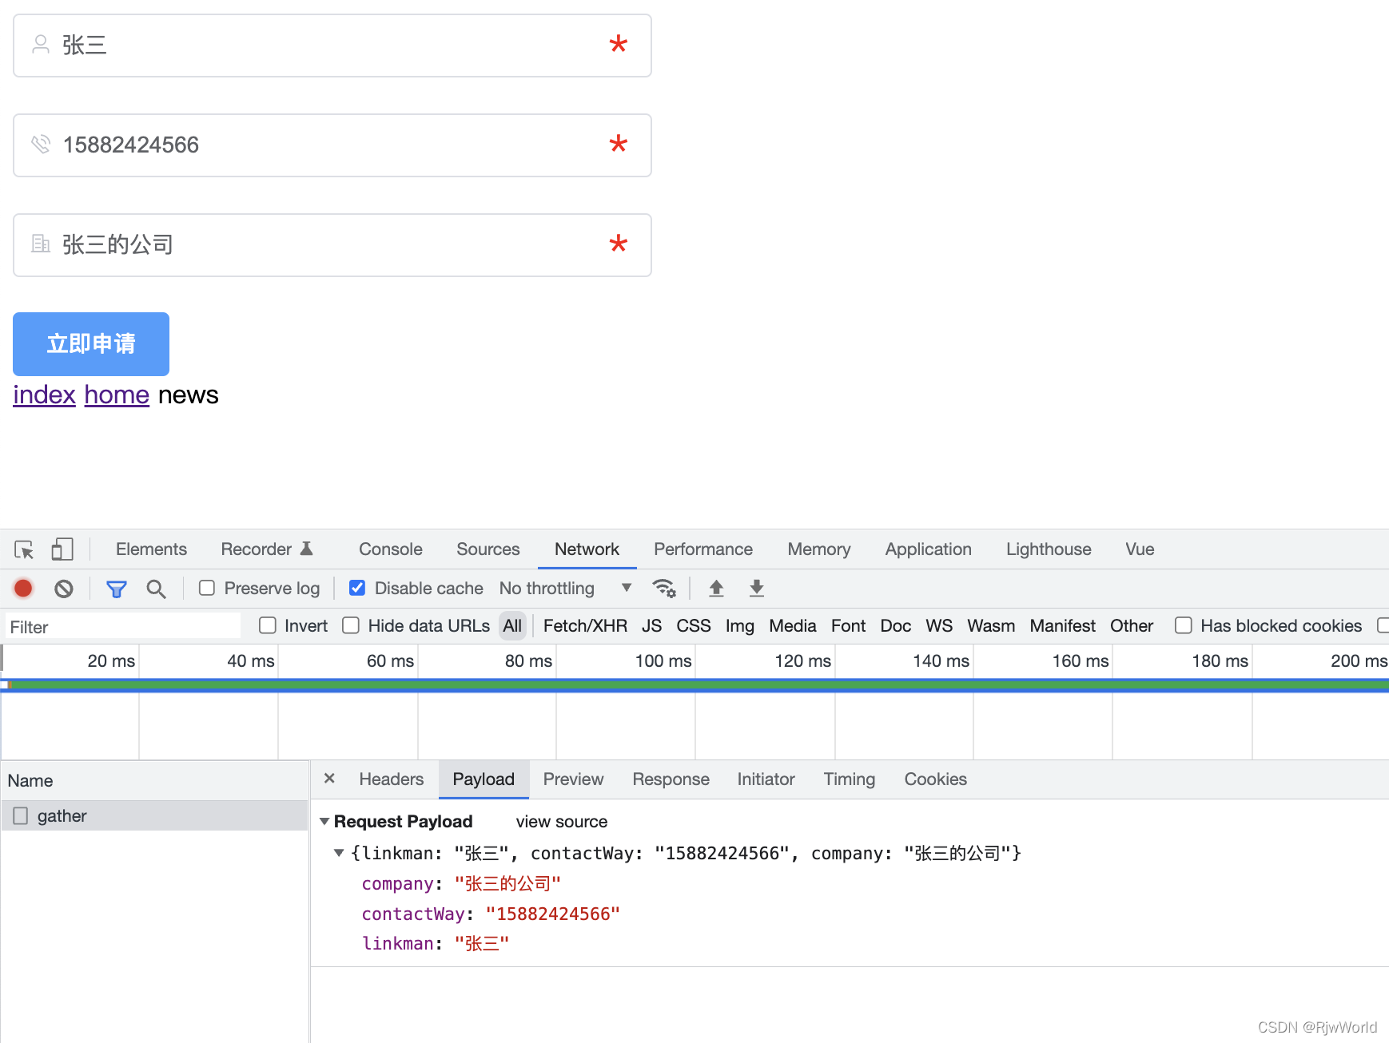The image size is (1389, 1043).
Task: Enable Preserve log checkbox
Action: [x=207, y=588]
